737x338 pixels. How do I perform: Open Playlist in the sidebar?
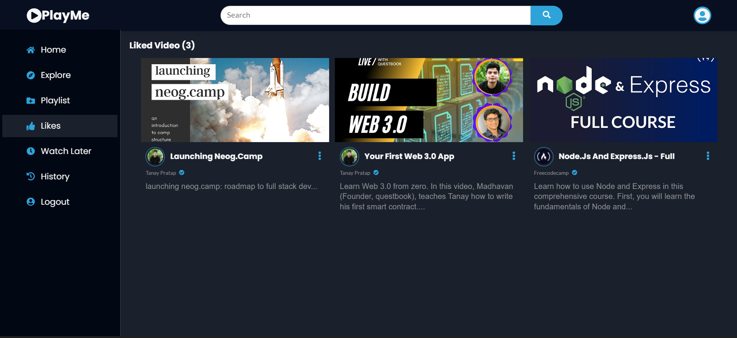(60, 101)
